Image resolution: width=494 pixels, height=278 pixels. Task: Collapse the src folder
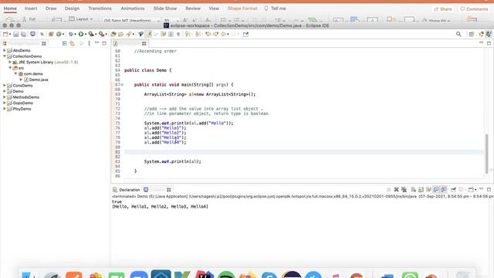tap(10, 68)
